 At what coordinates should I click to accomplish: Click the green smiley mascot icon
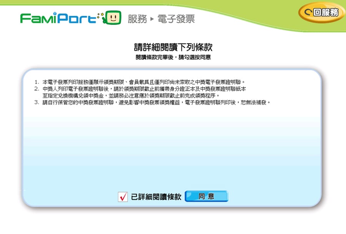114,18
